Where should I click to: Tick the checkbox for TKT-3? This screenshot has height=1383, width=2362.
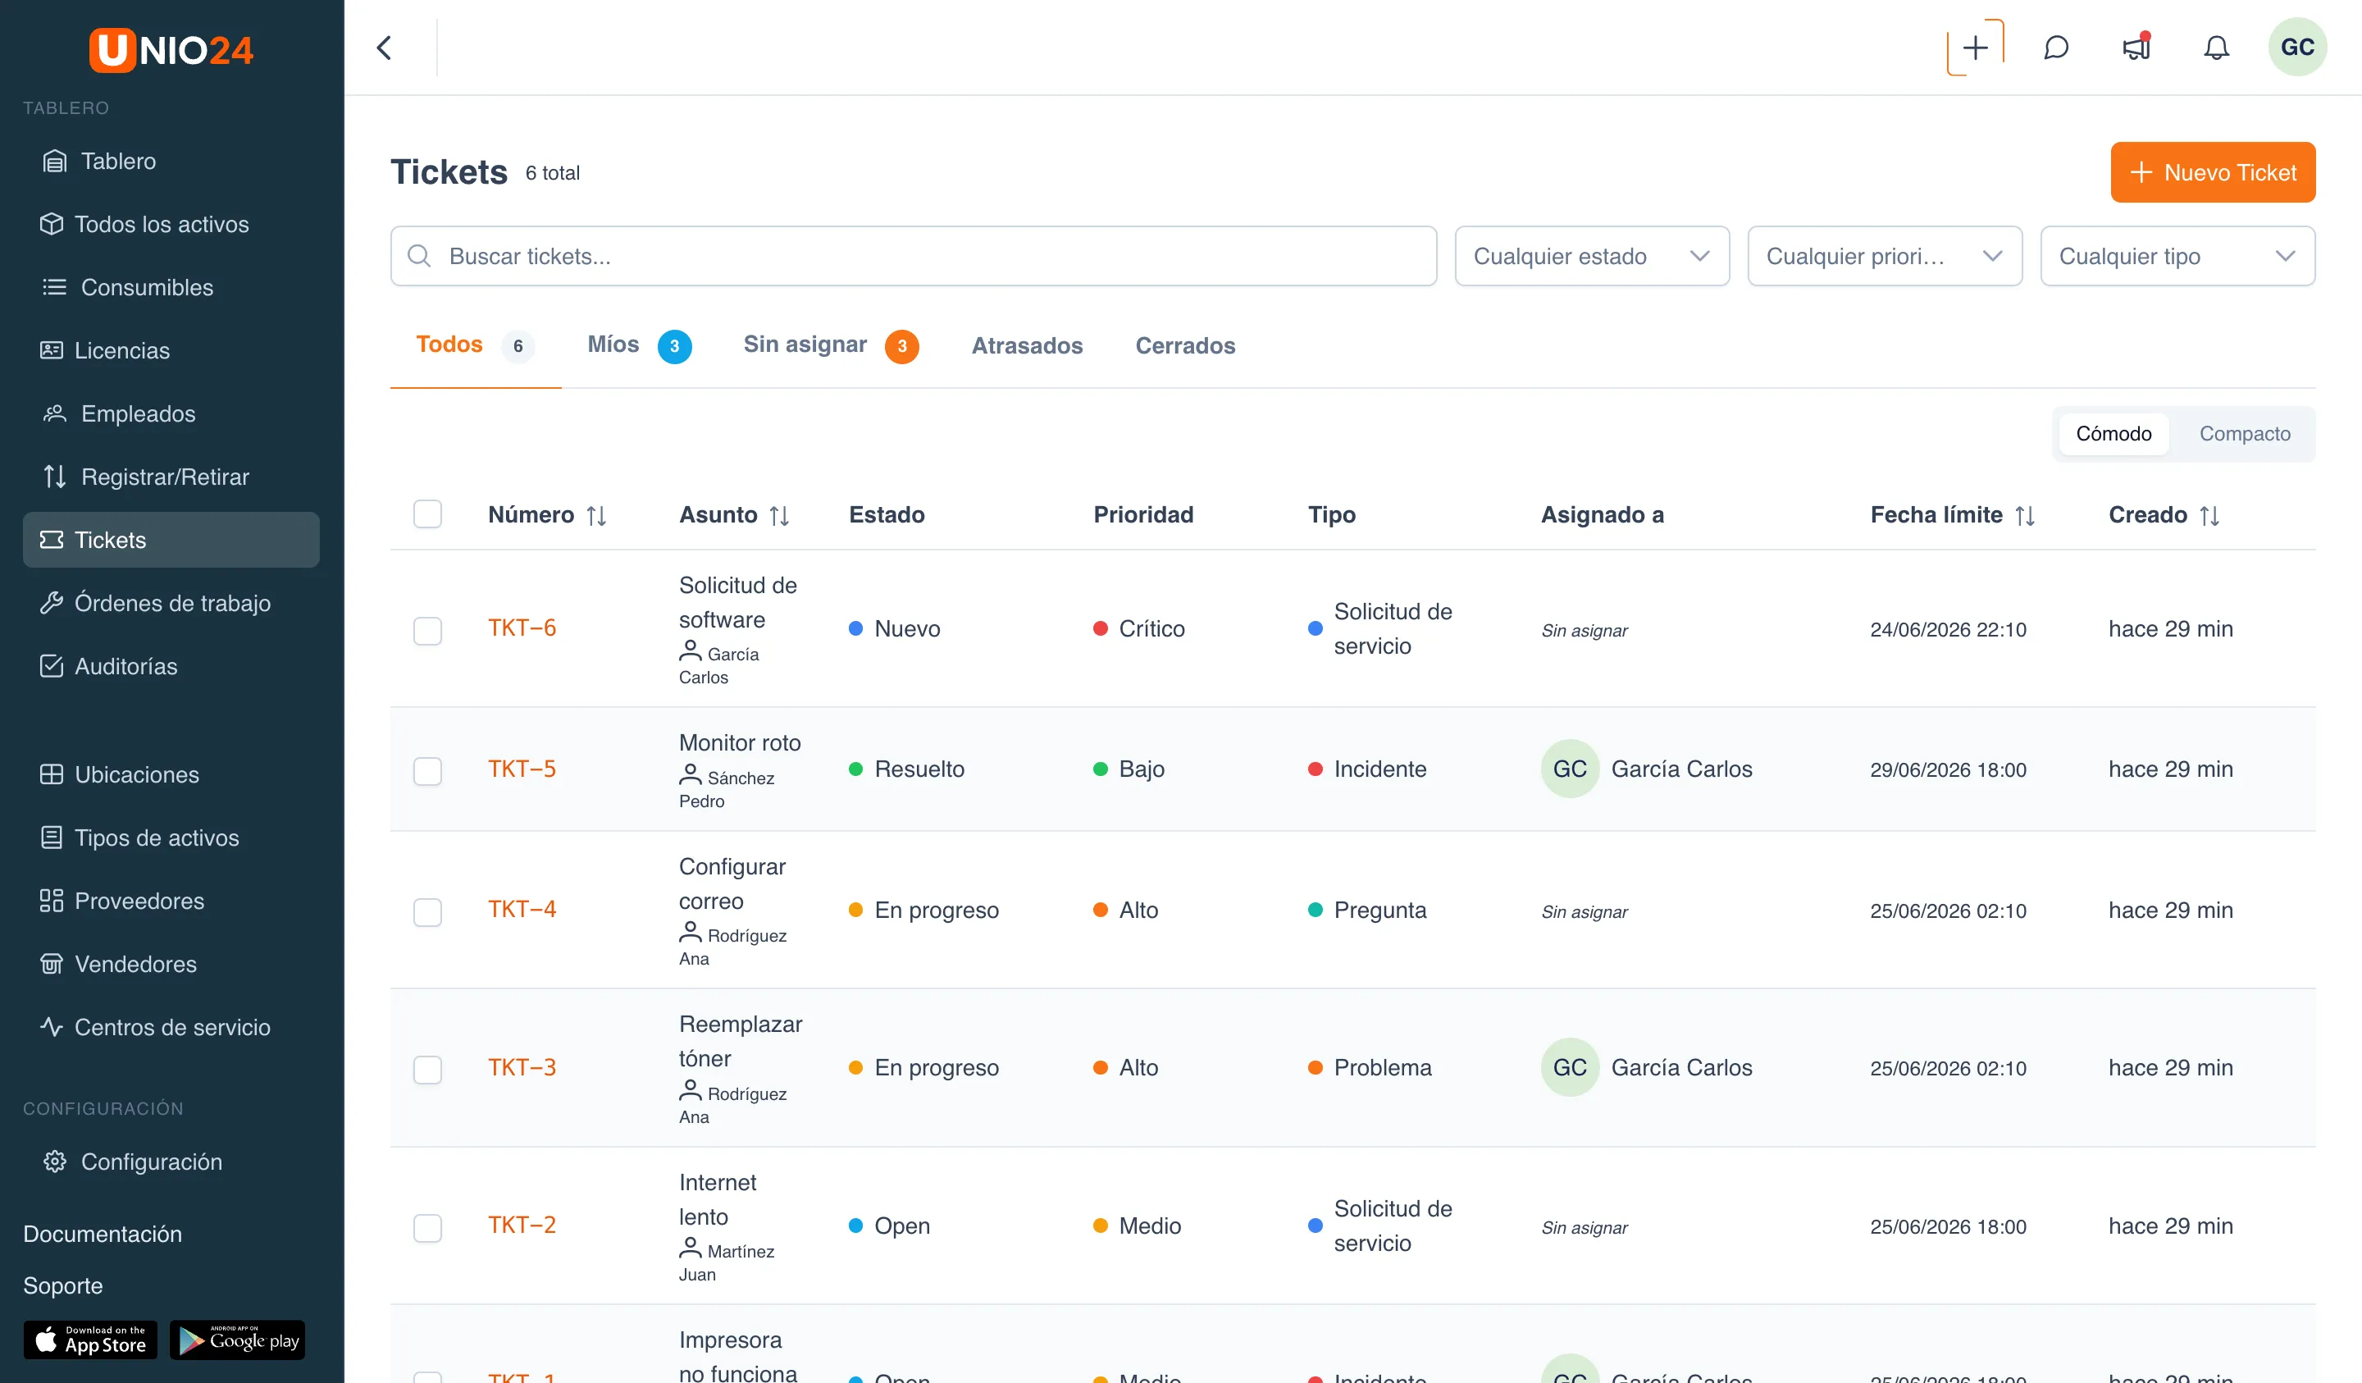[427, 1069]
